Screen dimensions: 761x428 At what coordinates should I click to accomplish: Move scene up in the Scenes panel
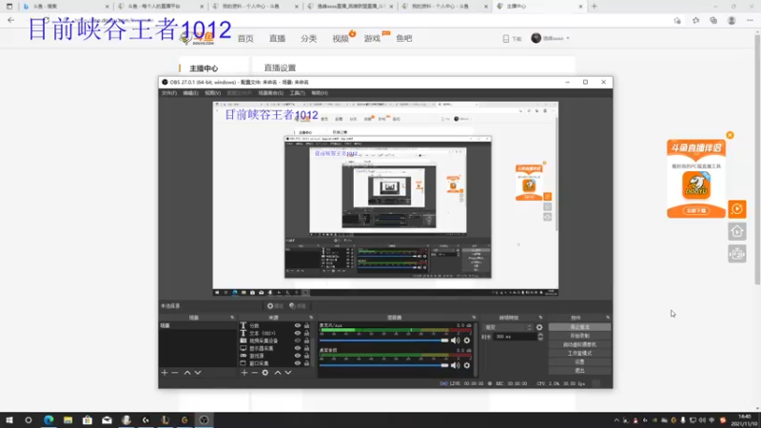(187, 373)
